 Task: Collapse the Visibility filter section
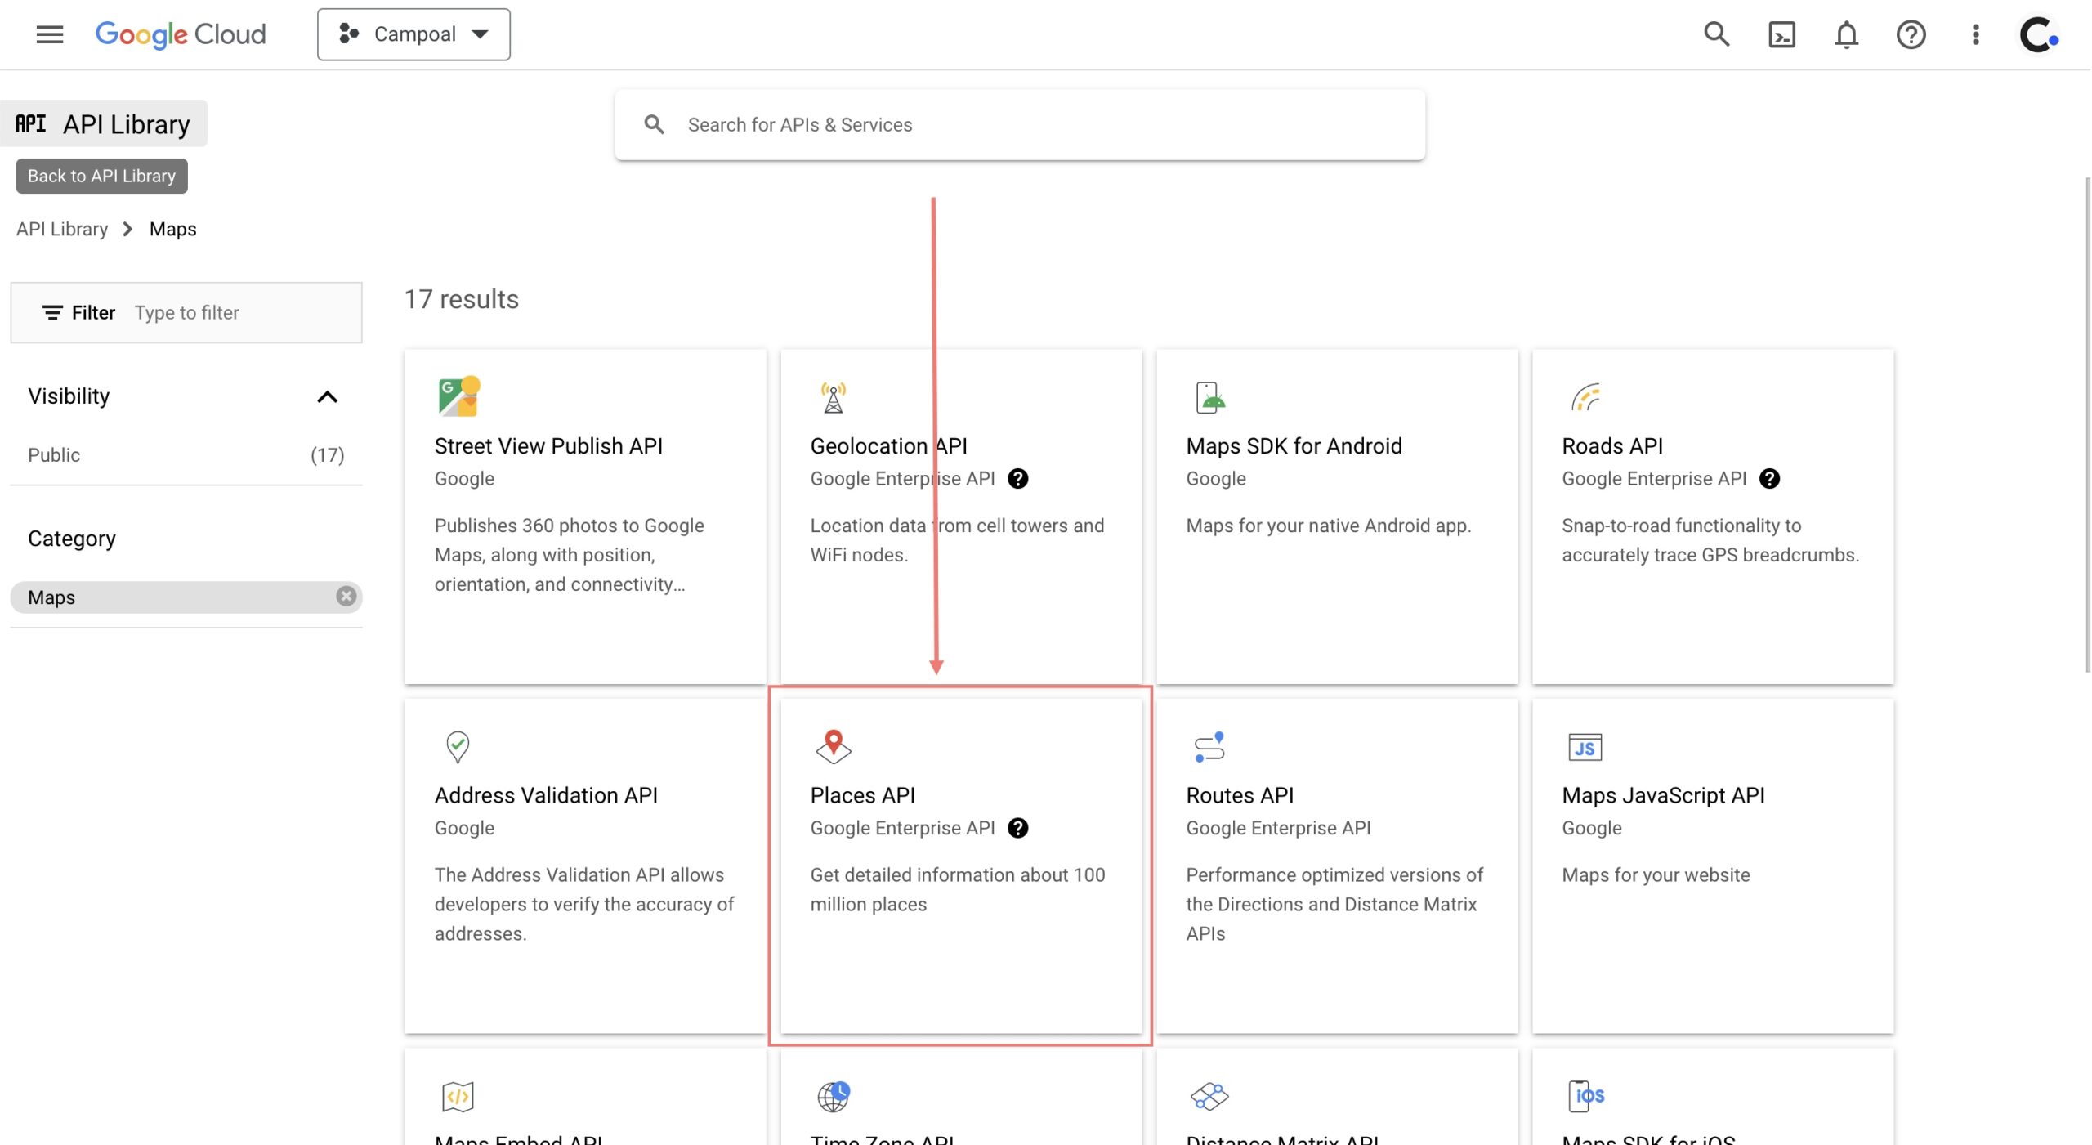(327, 397)
